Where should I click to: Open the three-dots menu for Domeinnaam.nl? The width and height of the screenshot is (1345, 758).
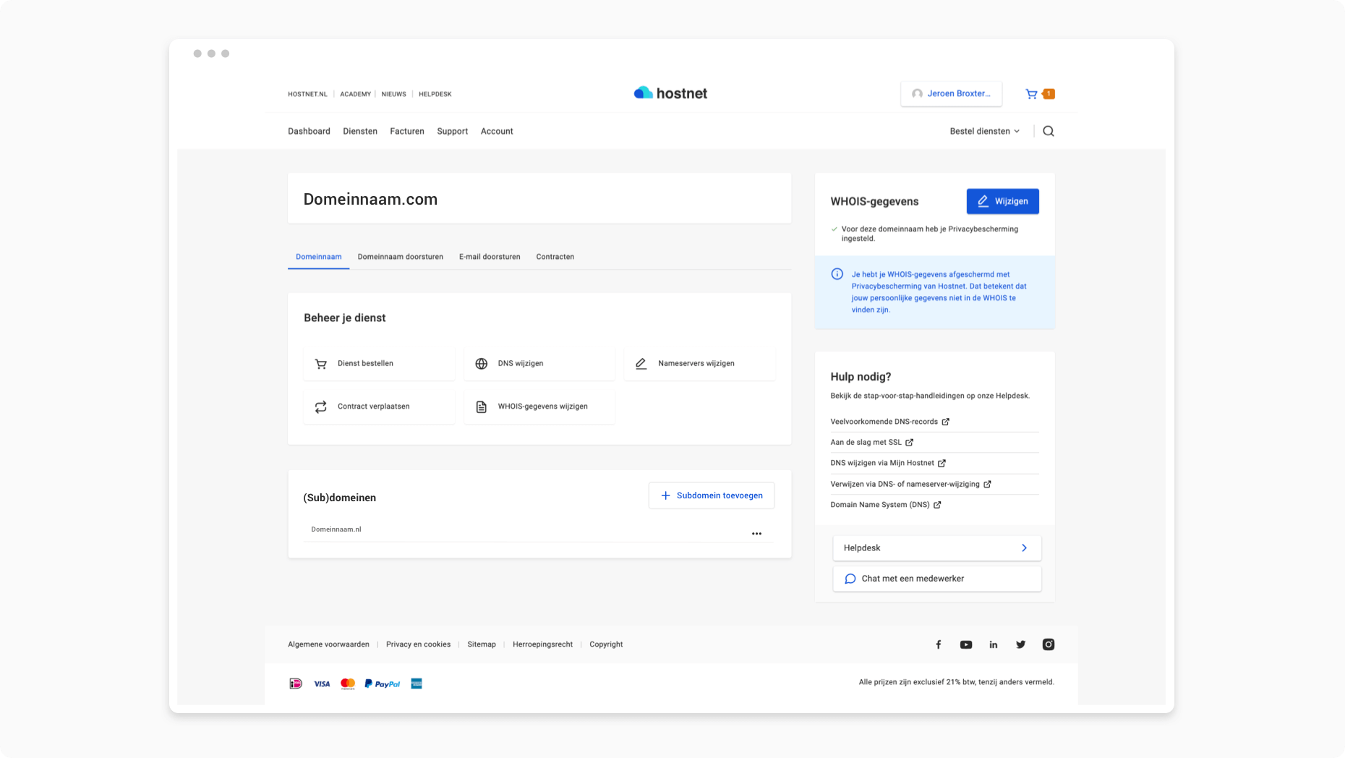coord(756,534)
